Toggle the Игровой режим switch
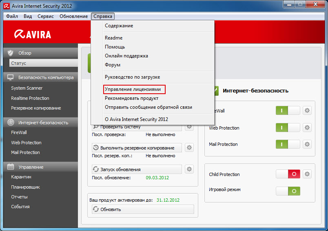Image resolution: width=328 pixels, height=231 pixels. click(x=288, y=191)
